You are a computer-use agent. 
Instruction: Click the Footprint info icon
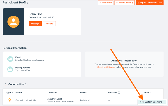click(119, 93)
